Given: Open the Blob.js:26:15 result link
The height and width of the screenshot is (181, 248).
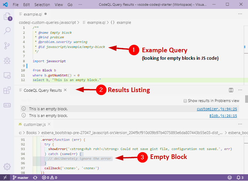Looking at the screenshot, I should click(223, 116).
